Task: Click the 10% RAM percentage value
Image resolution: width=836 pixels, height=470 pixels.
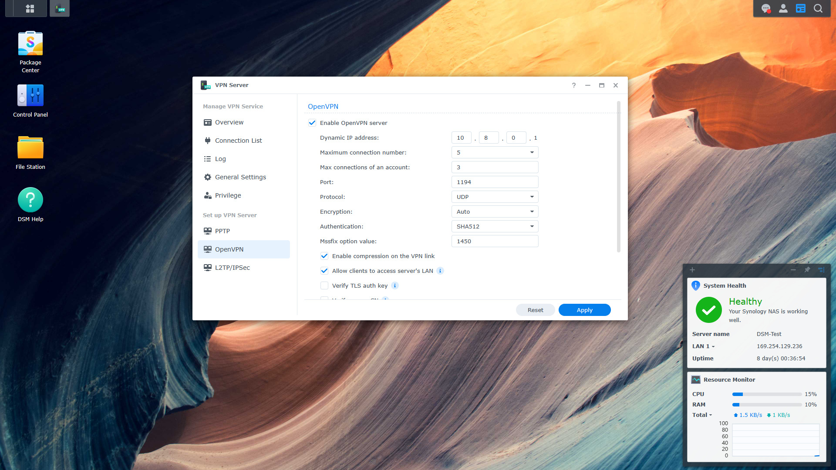Action: (x=811, y=405)
